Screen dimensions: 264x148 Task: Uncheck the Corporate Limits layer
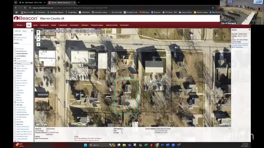(x=15, y=60)
